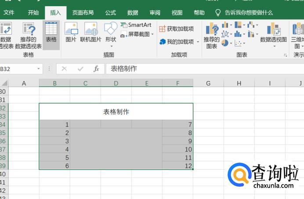Insert a pie or doughnut chart
The width and height of the screenshot is (304, 199).
tap(225, 43)
